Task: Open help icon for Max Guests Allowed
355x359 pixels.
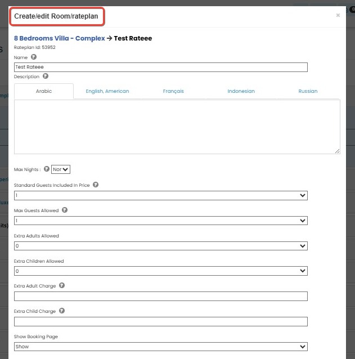Action: [65, 210]
